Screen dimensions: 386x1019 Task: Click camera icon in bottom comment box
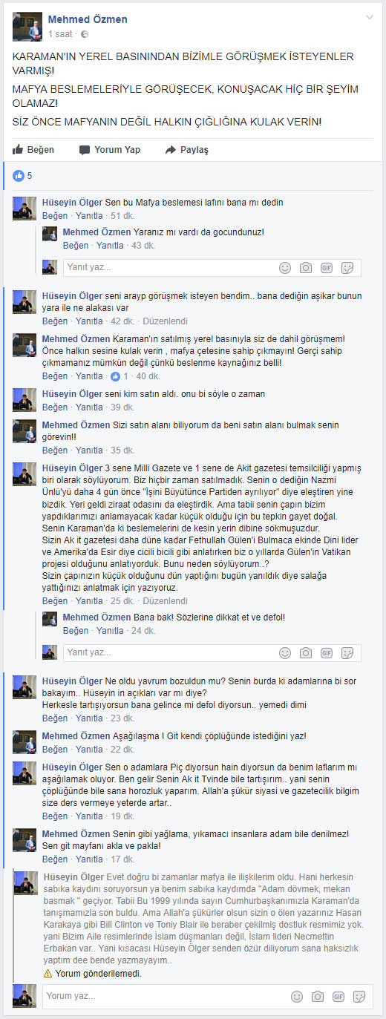[x=318, y=996]
